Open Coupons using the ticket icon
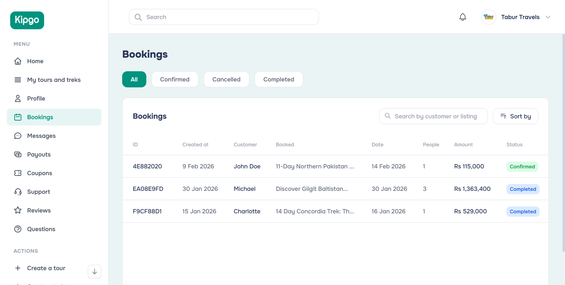 18,173
